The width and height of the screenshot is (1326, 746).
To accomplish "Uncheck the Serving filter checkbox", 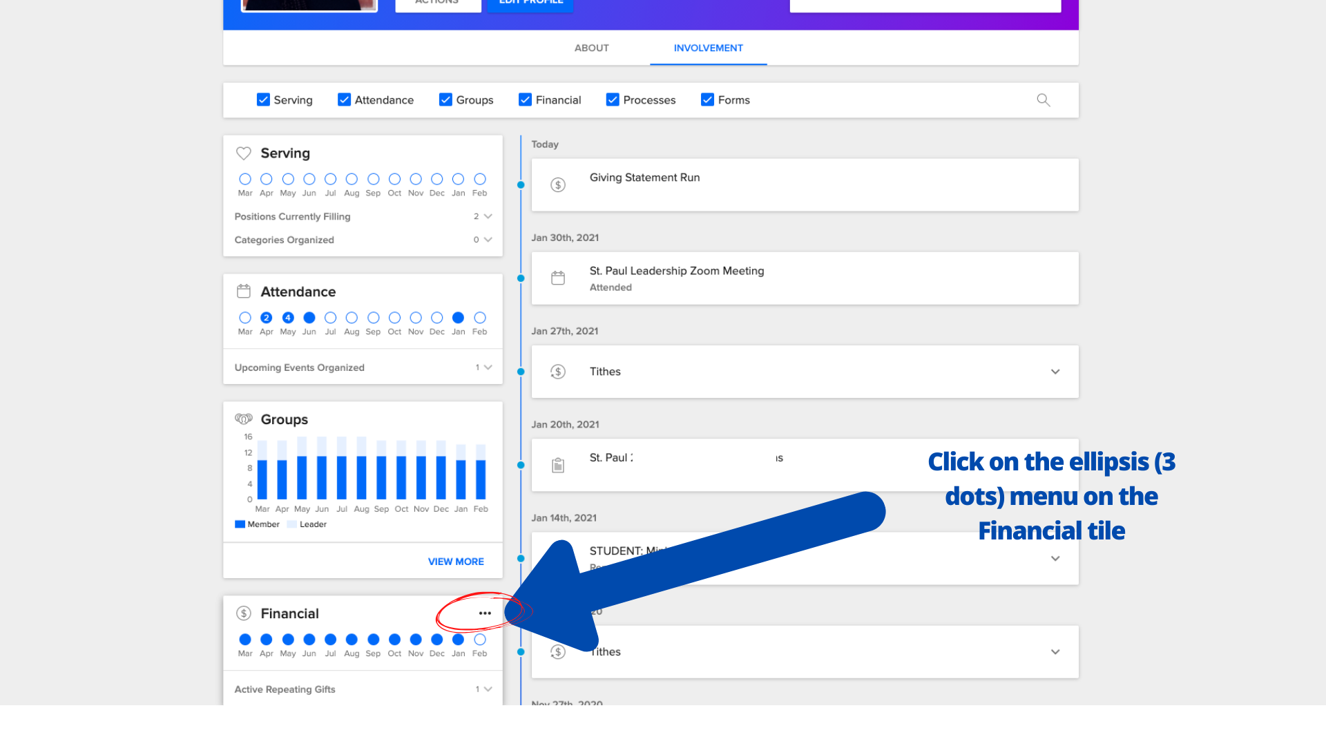I will click(263, 100).
